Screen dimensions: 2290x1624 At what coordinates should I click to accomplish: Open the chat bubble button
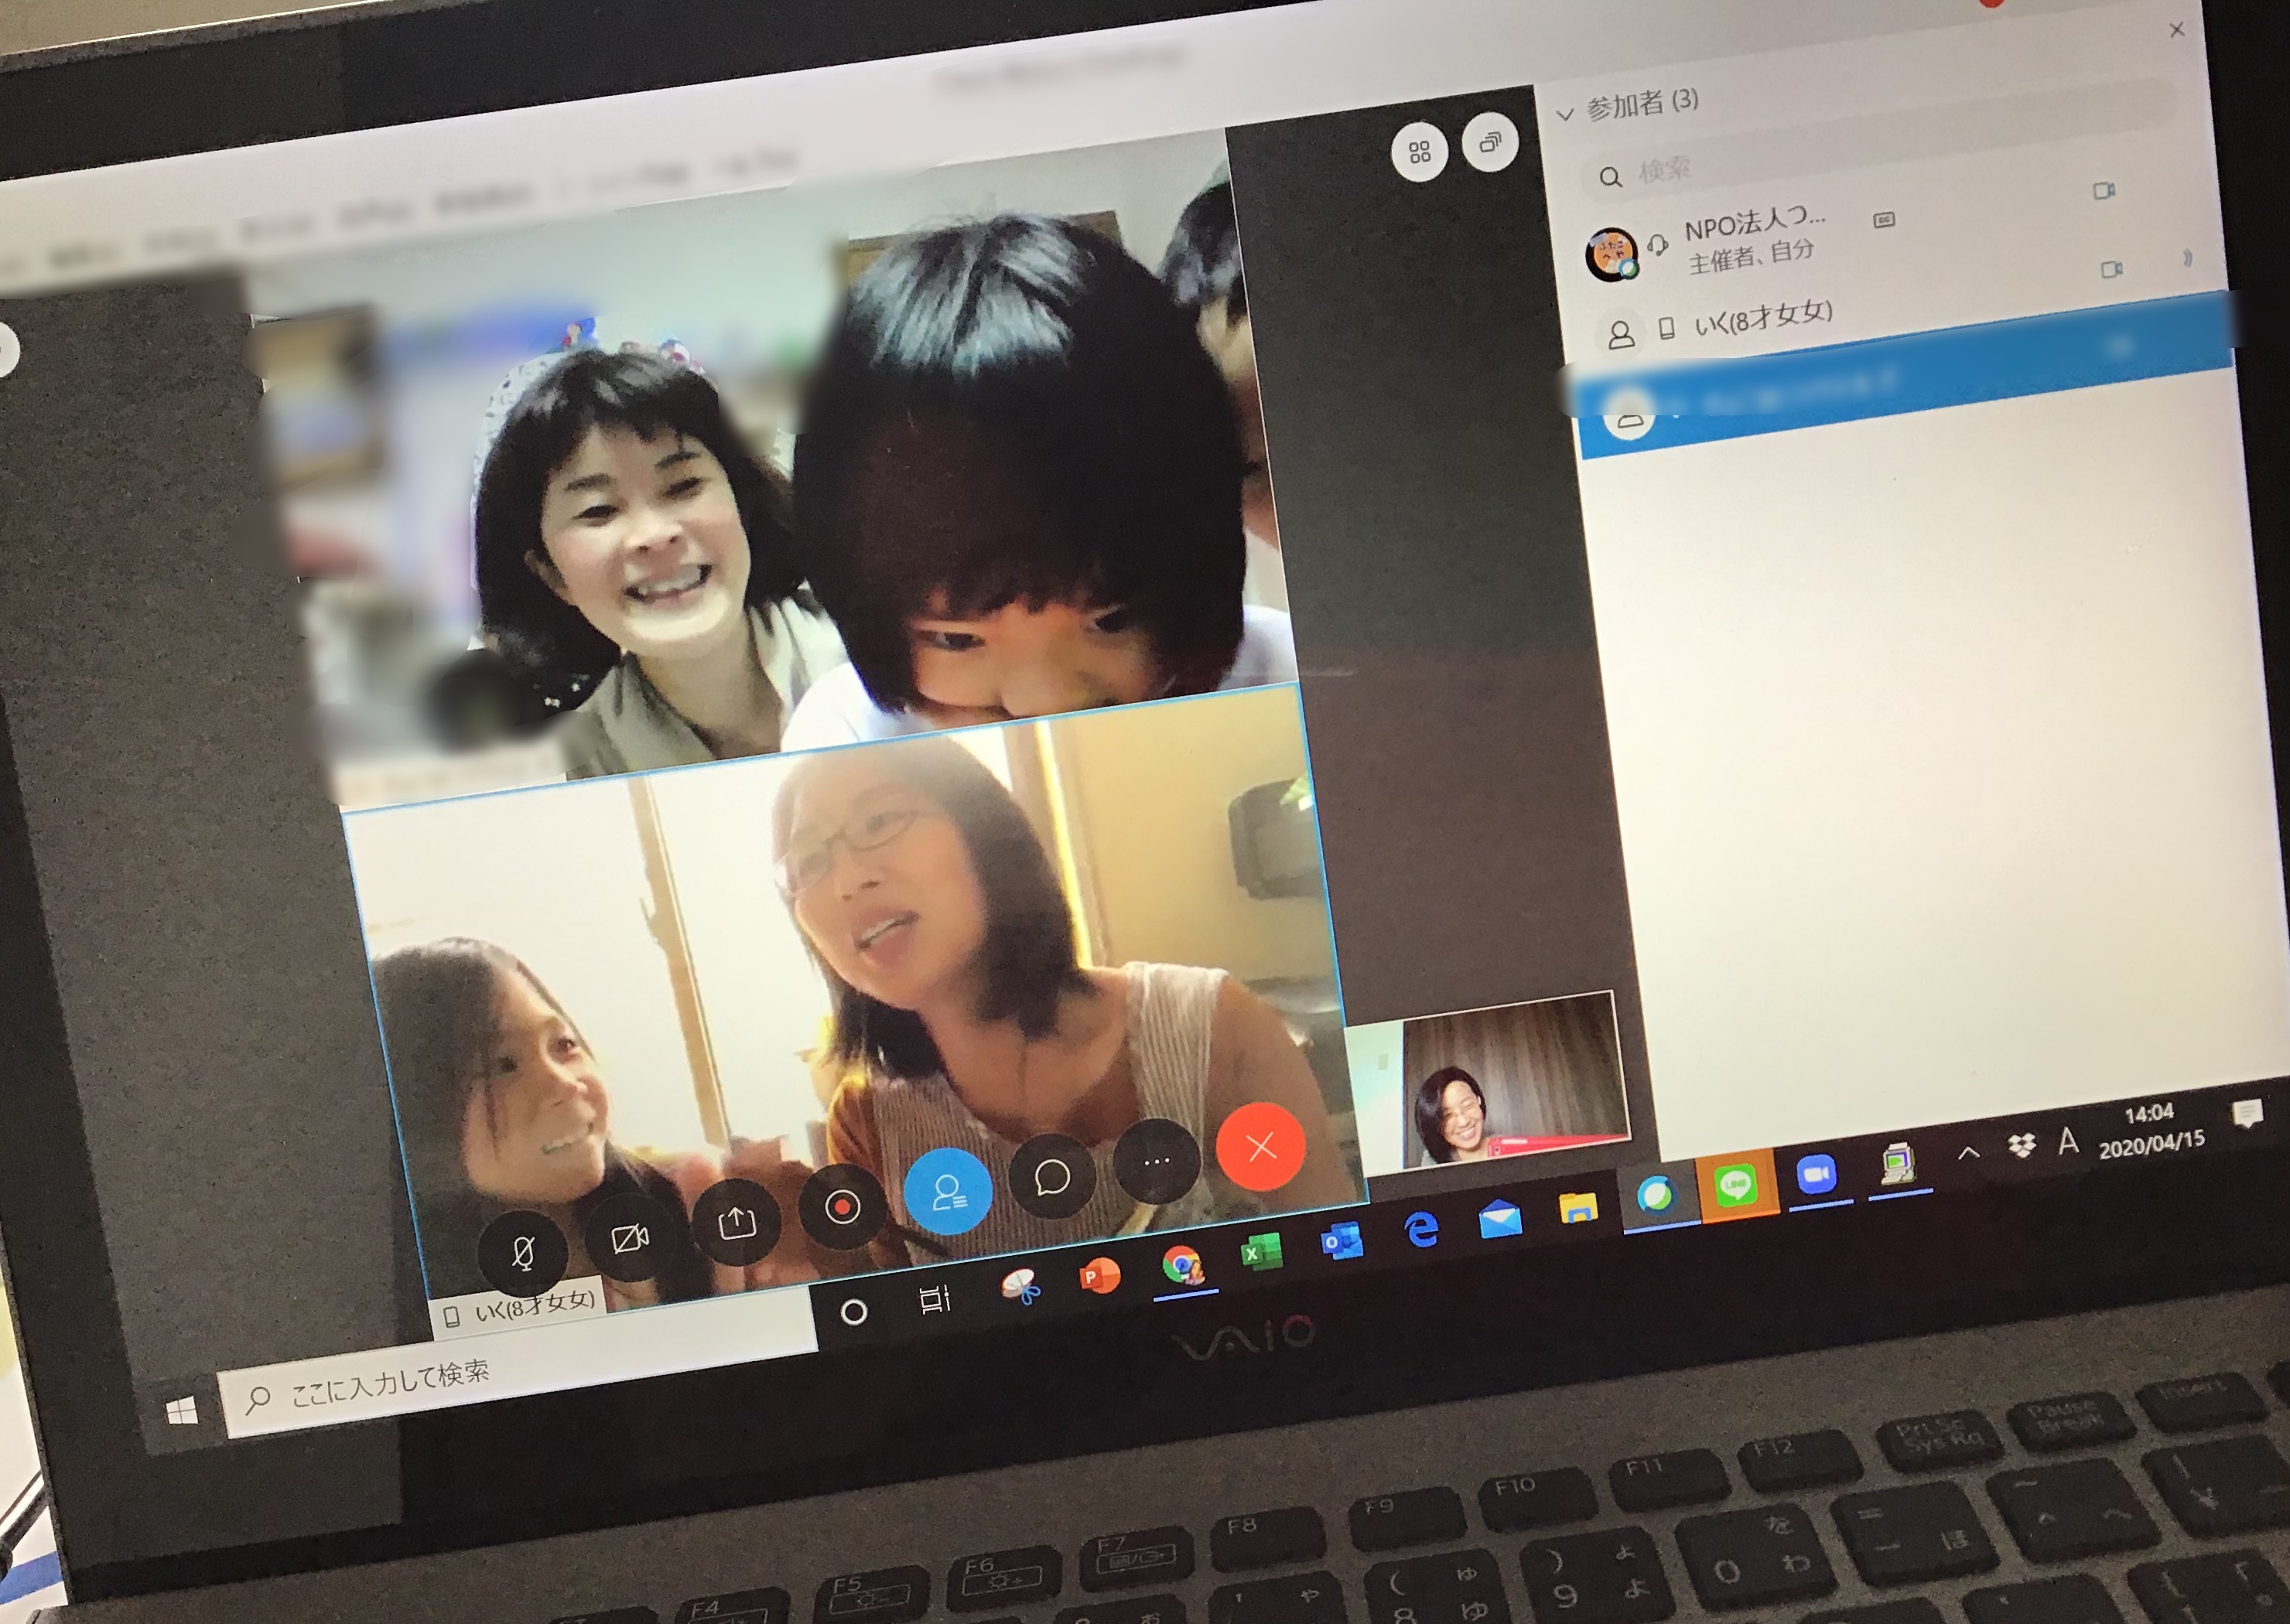[1052, 1176]
